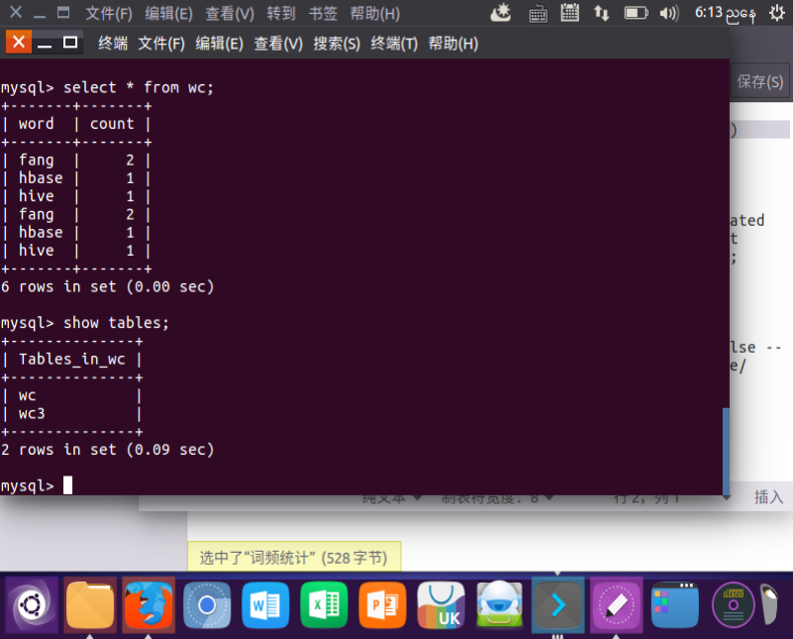The image size is (793, 639).
Task: Open terminal 文件(F) menu
Action: [x=161, y=44]
